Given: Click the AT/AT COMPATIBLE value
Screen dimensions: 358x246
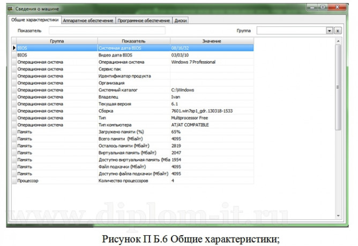Looking at the screenshot, I should tap(190, 125).
